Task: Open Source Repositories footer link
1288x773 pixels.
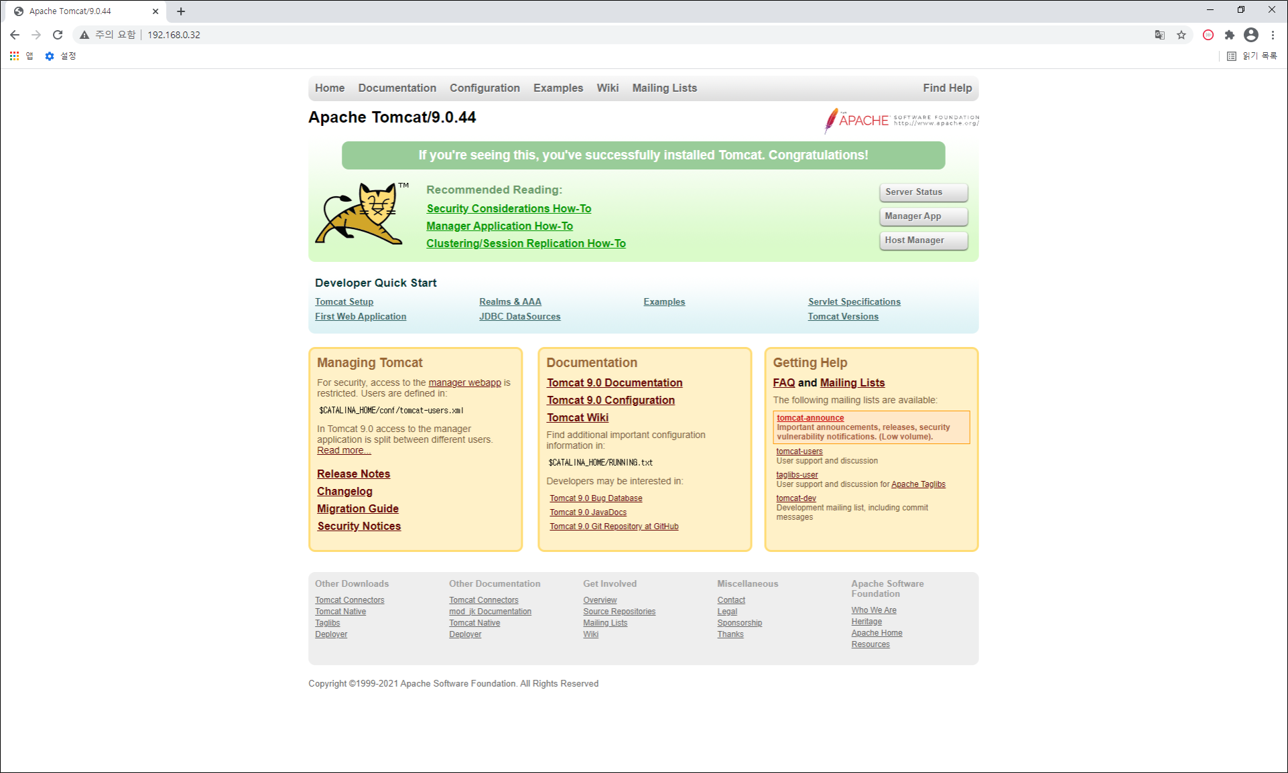Action: pyautogui.click(x=619, y=612)
